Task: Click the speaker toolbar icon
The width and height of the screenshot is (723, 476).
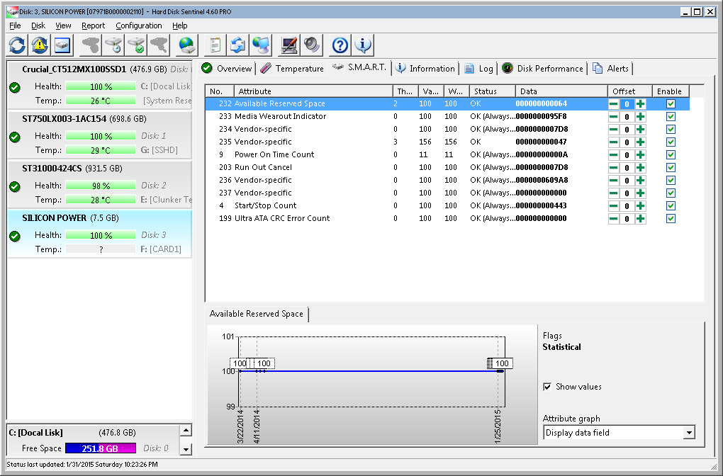Action: coord(312,45)
